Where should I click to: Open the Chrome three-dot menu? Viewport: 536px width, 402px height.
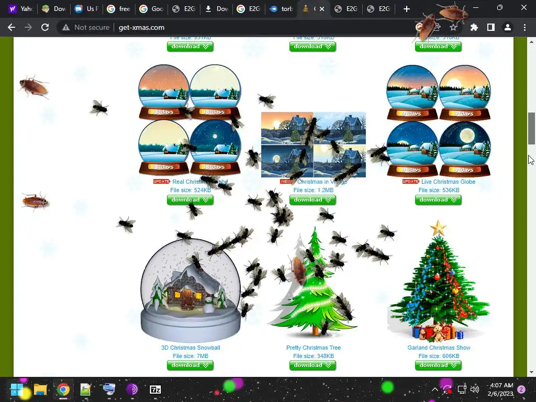pos(524,27)
